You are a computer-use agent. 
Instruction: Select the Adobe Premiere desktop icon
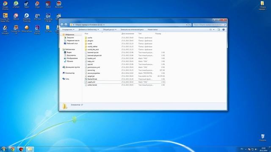(37, 30)
